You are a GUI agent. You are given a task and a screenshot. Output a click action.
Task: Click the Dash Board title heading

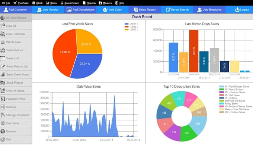click(142, 17)
